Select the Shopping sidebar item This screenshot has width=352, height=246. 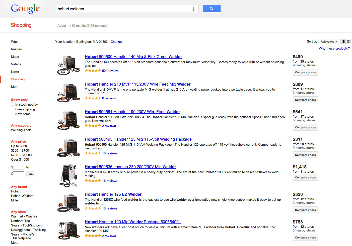point(18,79)
